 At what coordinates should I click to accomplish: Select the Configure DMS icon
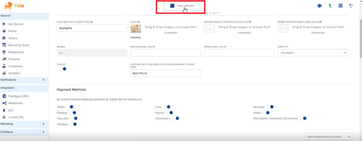coord(4,96)
